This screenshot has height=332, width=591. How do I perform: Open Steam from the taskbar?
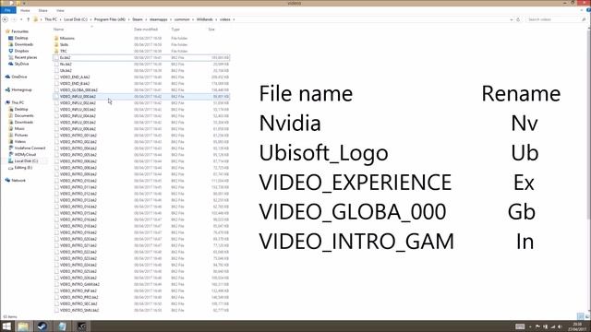(42, 326)
